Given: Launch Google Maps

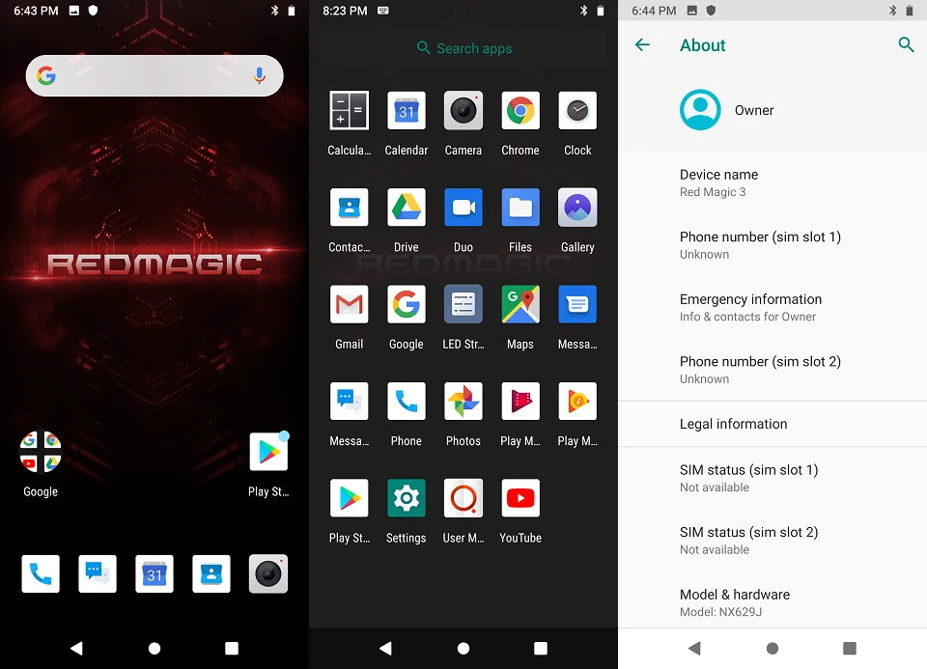Looking at the screenshot, I should pyautogui.click(x=520, y=304).
